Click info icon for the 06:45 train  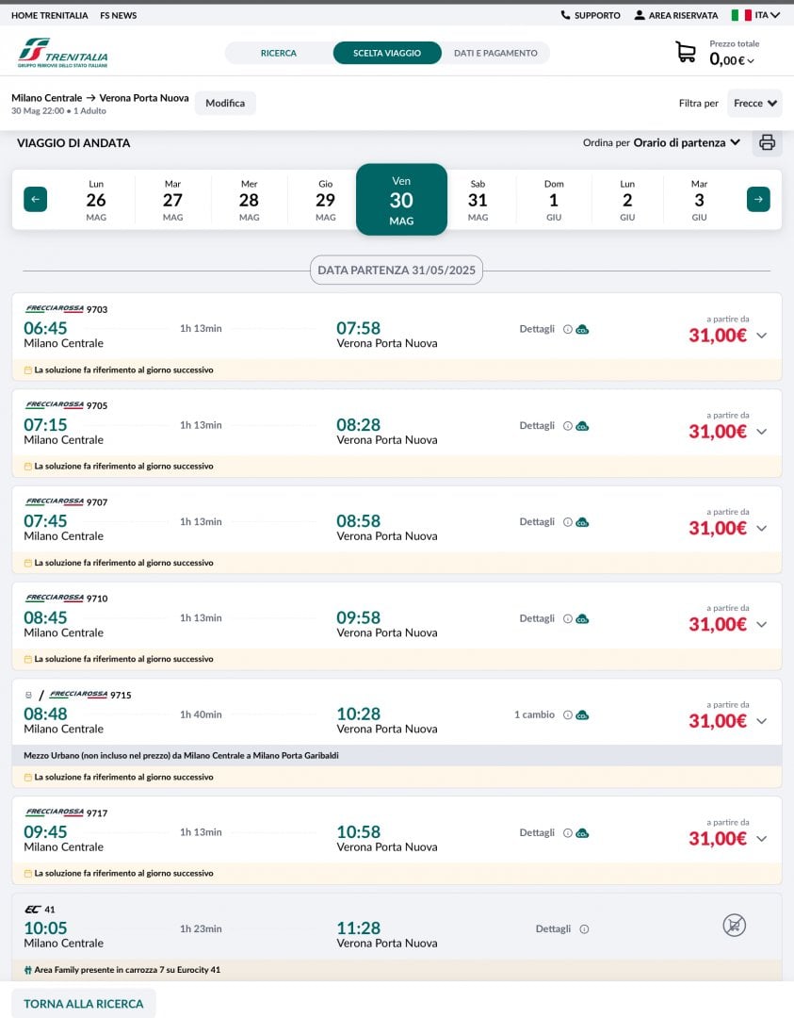(x=568, y=329)
